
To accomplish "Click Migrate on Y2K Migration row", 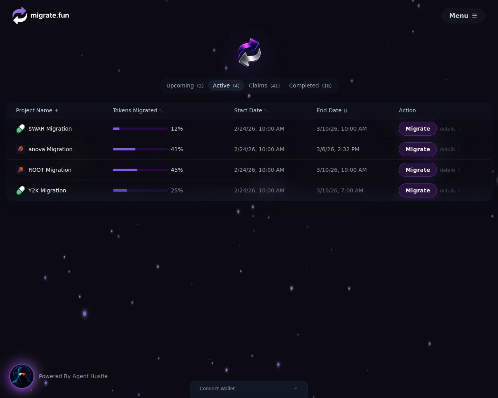I will coord(417,190).
